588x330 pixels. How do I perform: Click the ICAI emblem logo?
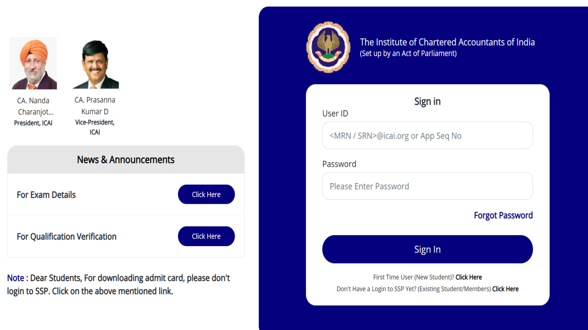pos(328,47)
